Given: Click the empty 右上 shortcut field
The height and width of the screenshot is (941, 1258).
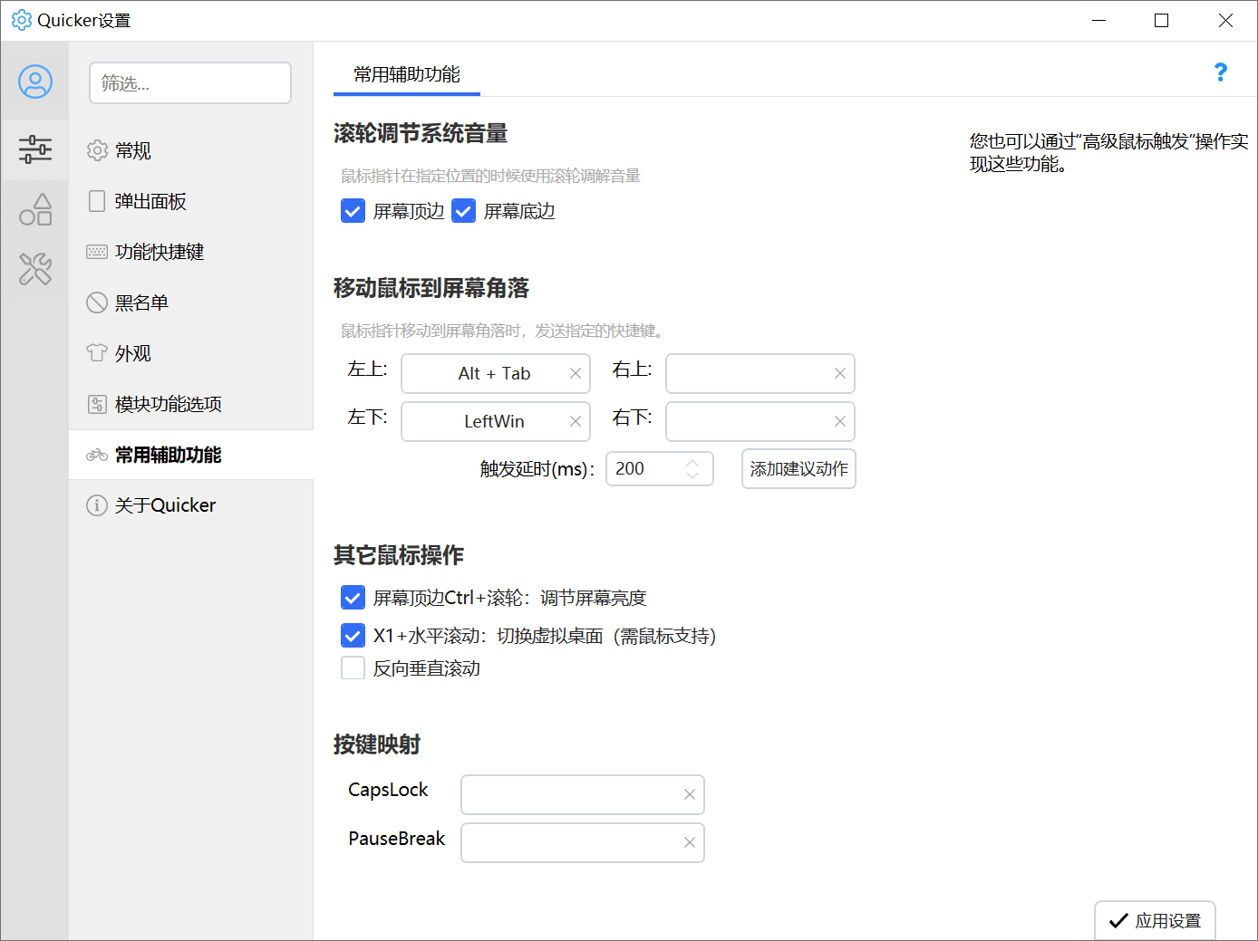Looking at the screenshot, I should pyautogui.click(x=760, y=373).
